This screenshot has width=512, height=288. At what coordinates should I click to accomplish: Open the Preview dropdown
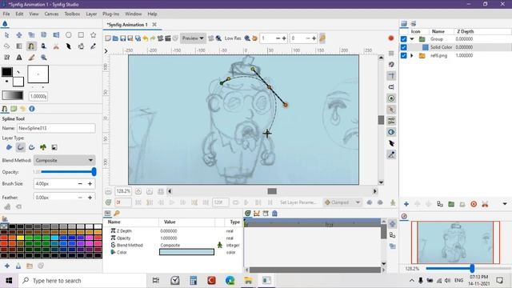(193, 38)
